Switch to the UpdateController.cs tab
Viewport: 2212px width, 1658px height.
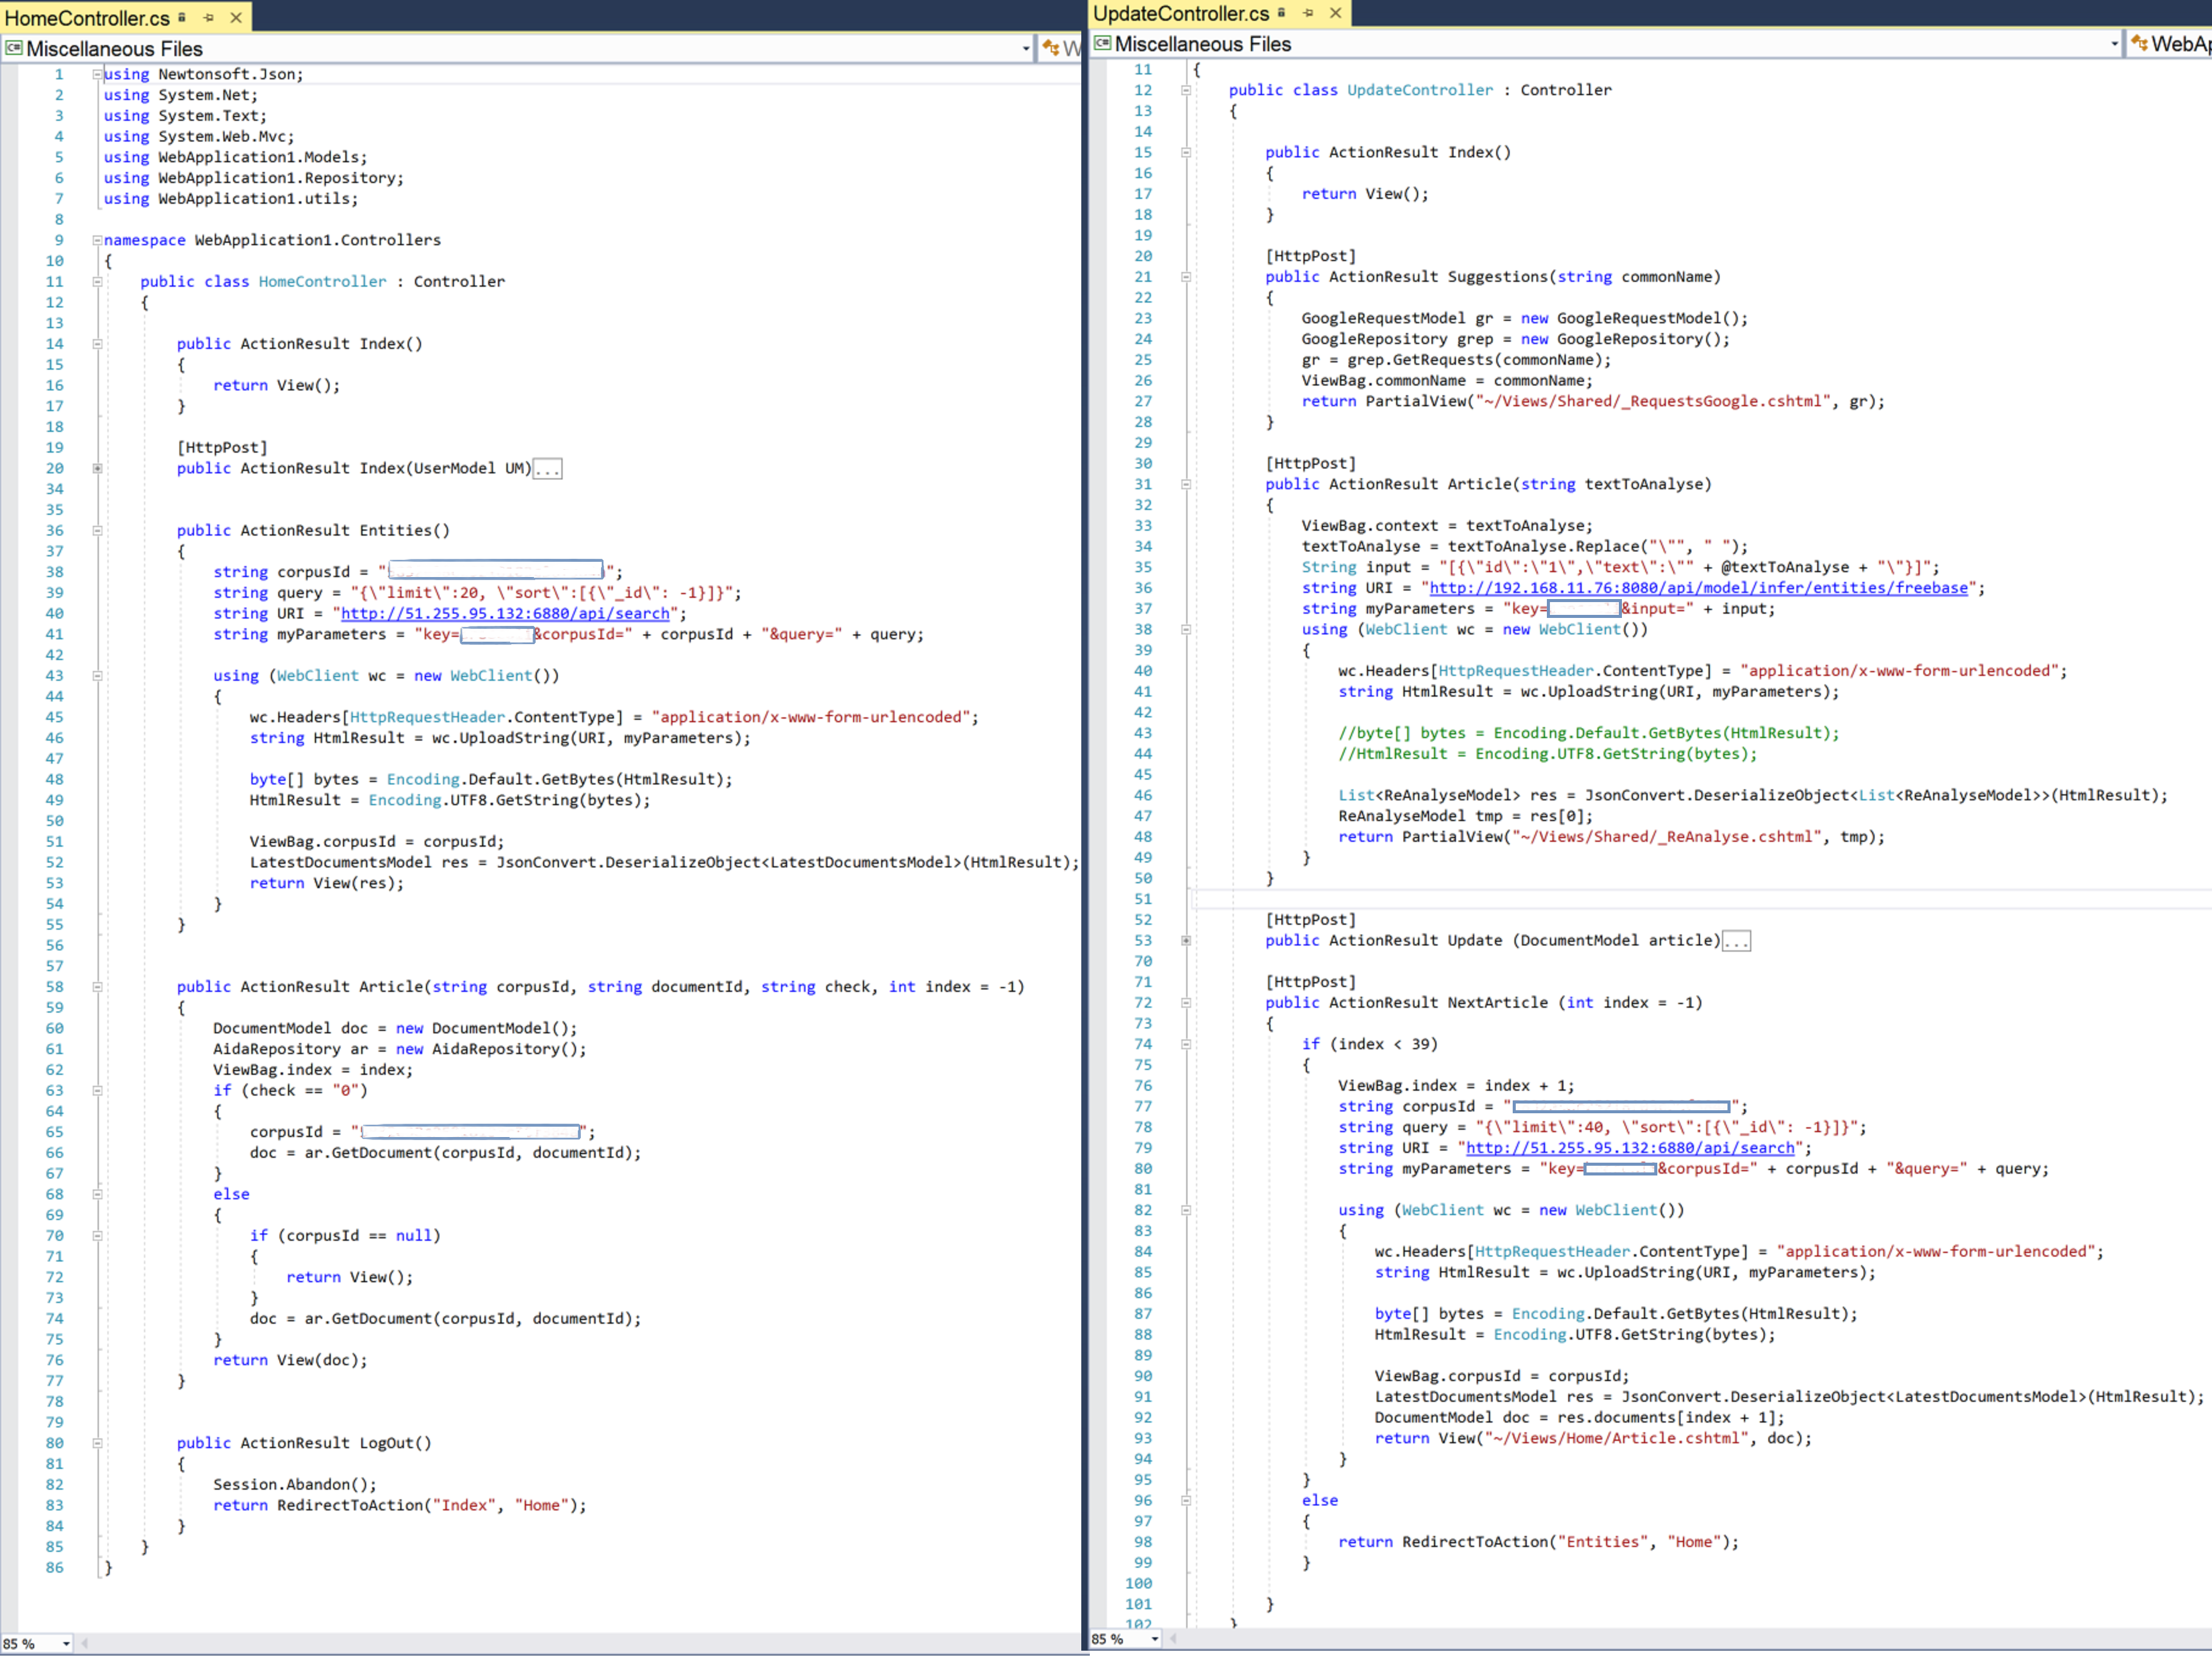[x=1180, y=13]
